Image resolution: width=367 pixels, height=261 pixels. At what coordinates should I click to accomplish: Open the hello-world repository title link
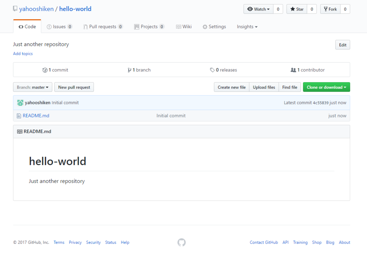75,9
